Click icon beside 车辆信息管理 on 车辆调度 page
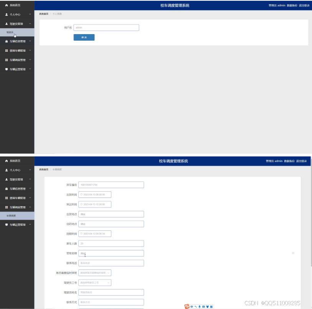Viewport: 312px width, 309px height. 7,189
